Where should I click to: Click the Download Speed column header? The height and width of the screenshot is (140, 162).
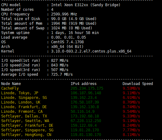[x=138, y=84]
